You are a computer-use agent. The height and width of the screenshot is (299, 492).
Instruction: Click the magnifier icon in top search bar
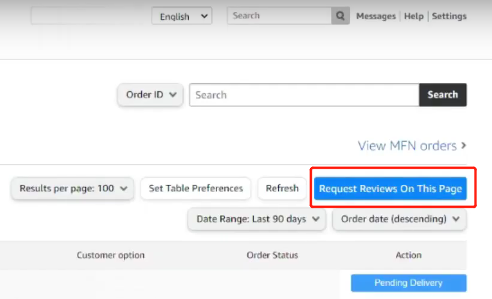click(x=340, y=16)
